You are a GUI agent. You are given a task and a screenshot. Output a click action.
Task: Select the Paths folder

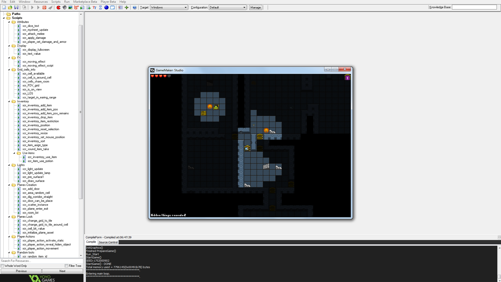click(x=16, y=14)
